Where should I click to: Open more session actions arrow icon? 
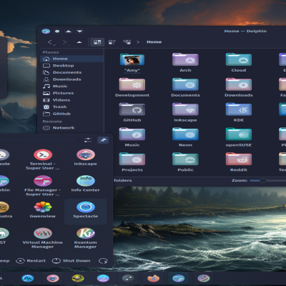103,261
